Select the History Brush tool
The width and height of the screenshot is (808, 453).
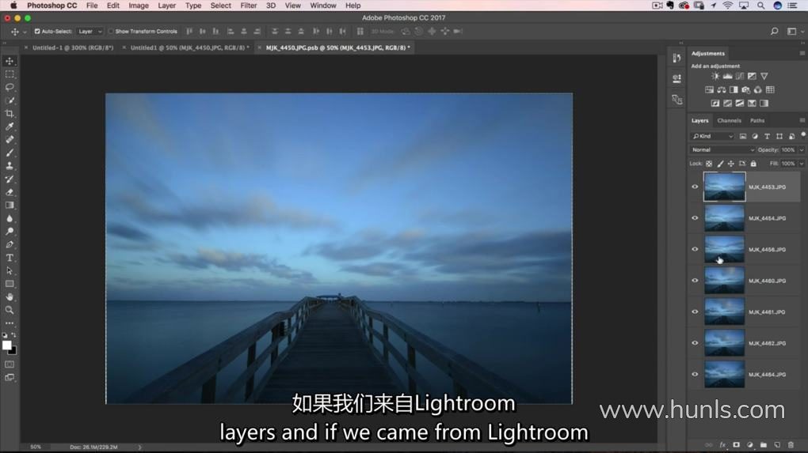click(x=10, y=179)
